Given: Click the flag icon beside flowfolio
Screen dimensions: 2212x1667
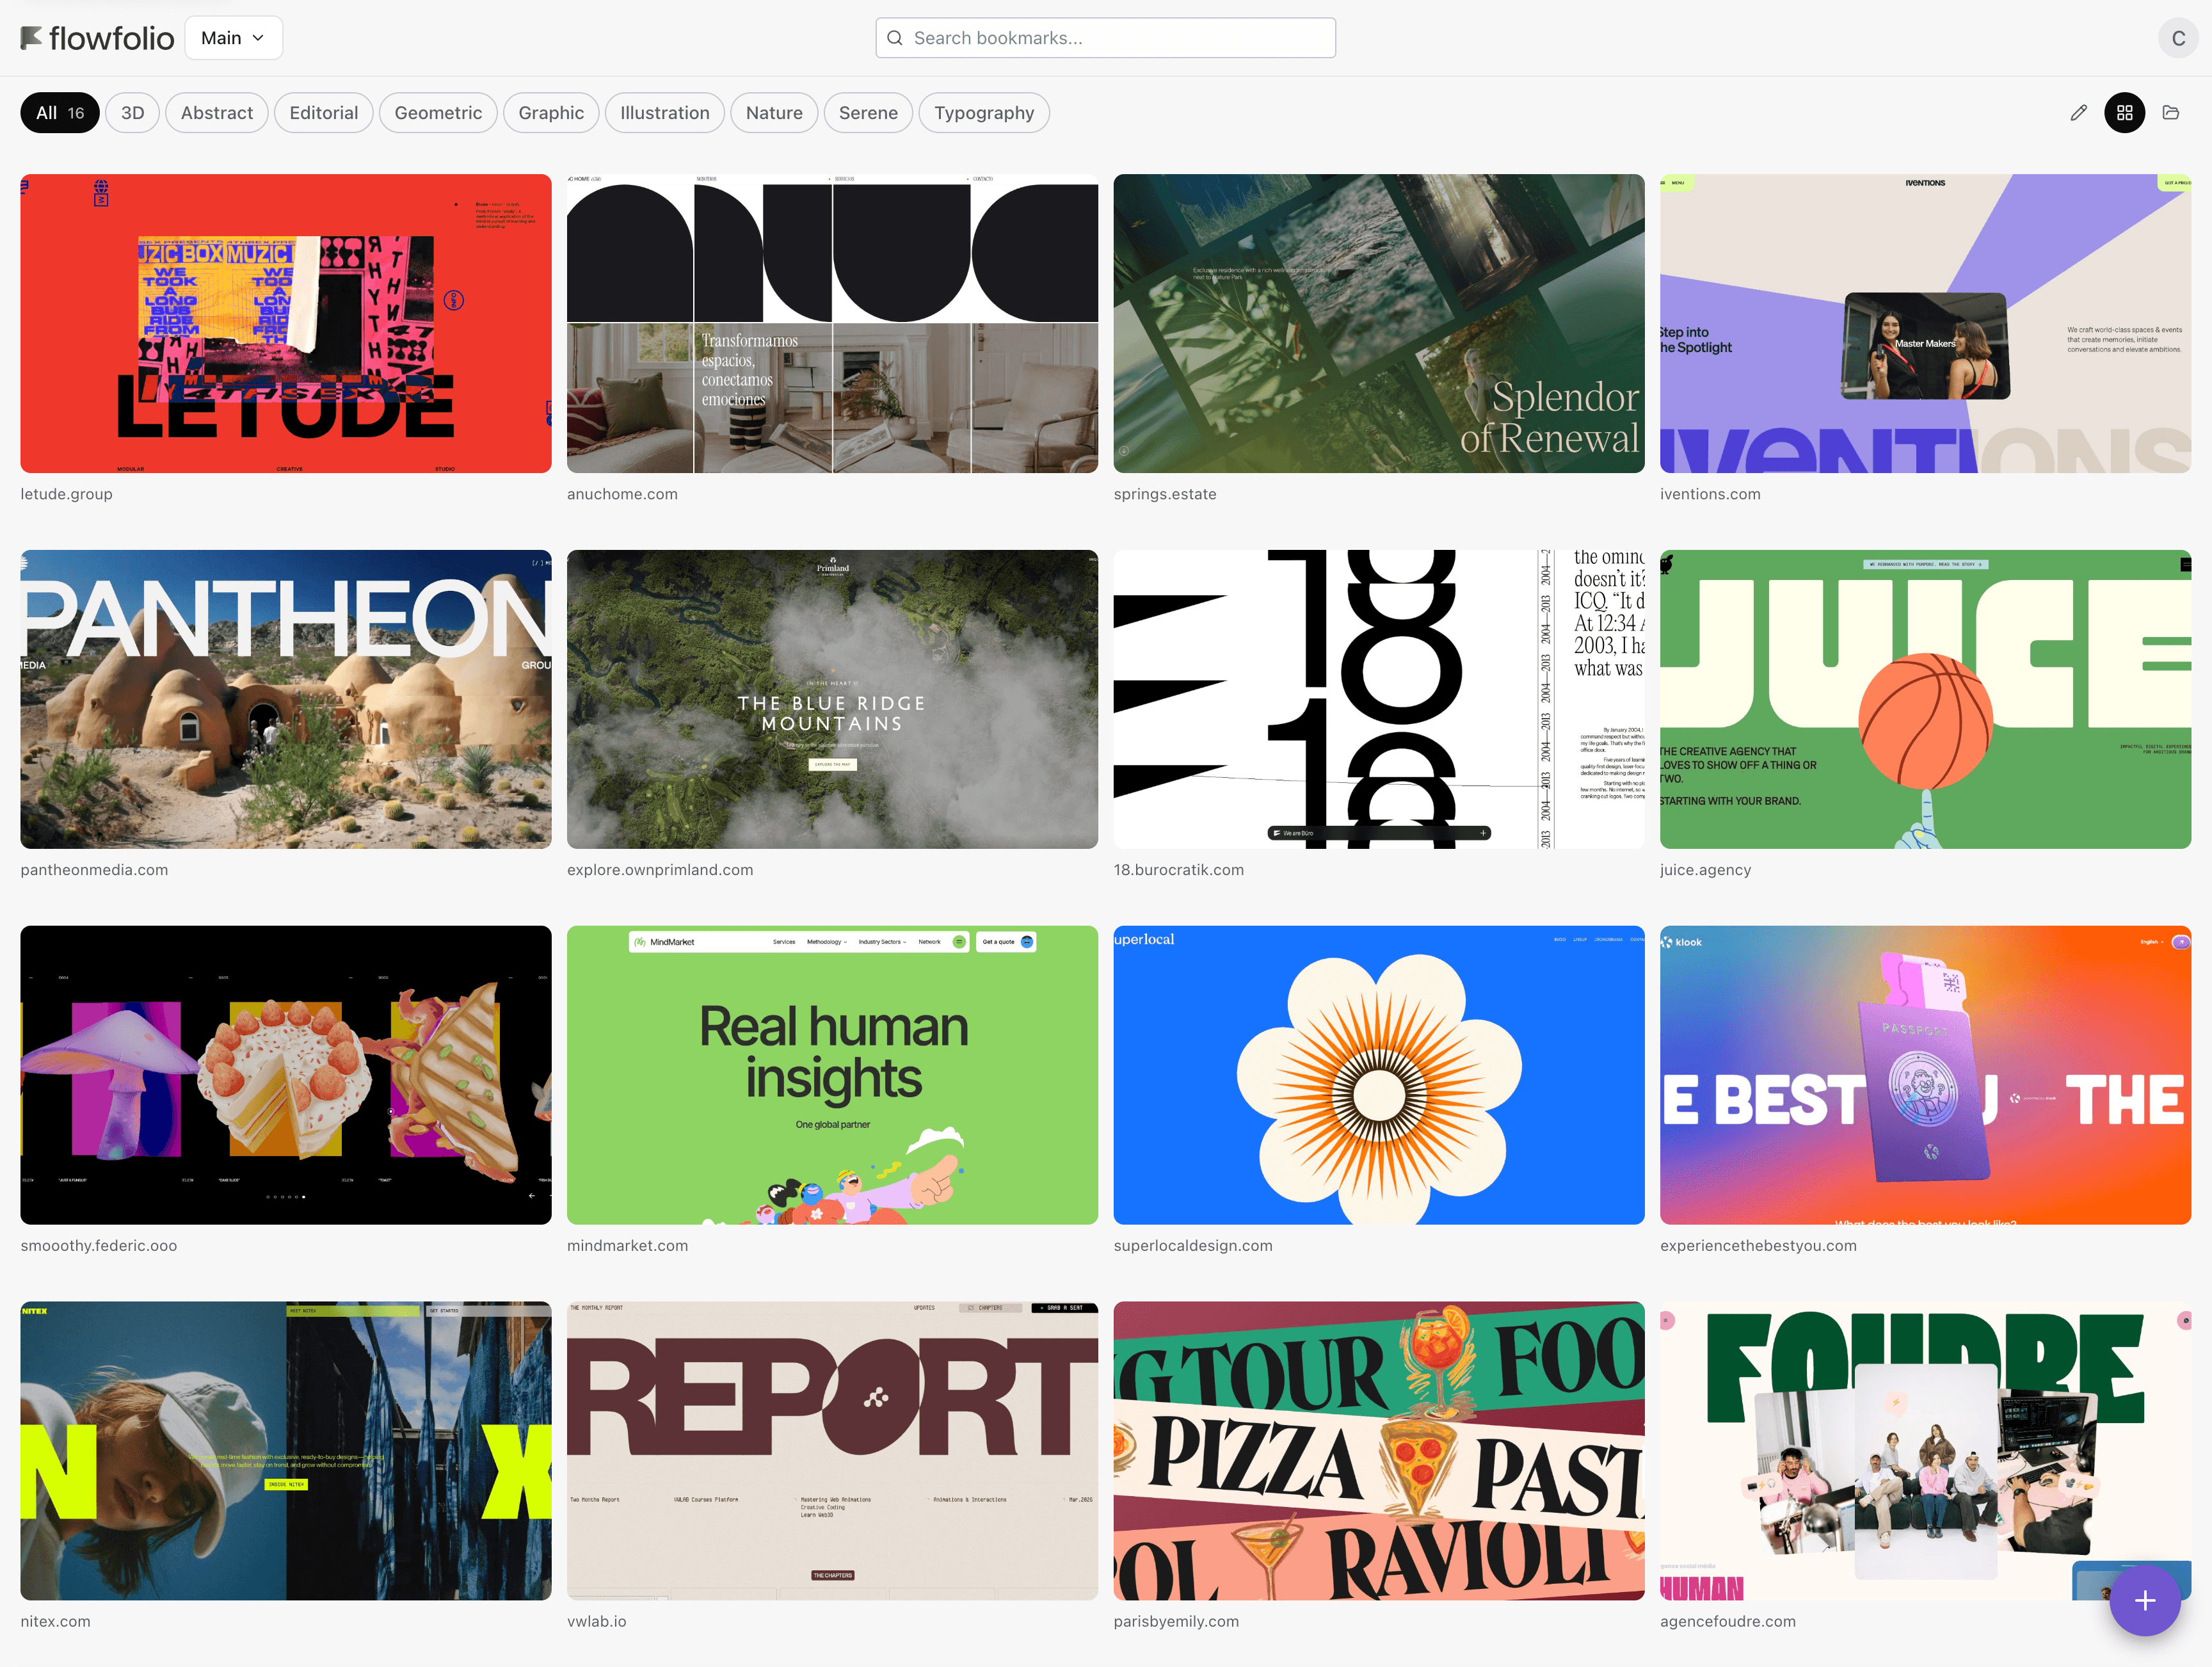Looking at the screenshot, I should tap(31, 37).
